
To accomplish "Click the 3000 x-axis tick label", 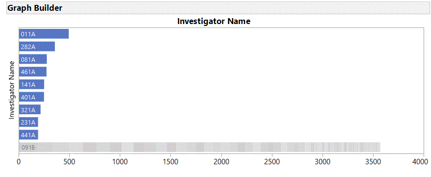I will (323, 161).
